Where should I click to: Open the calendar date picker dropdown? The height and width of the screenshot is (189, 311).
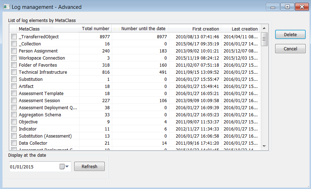pos(64,167)
